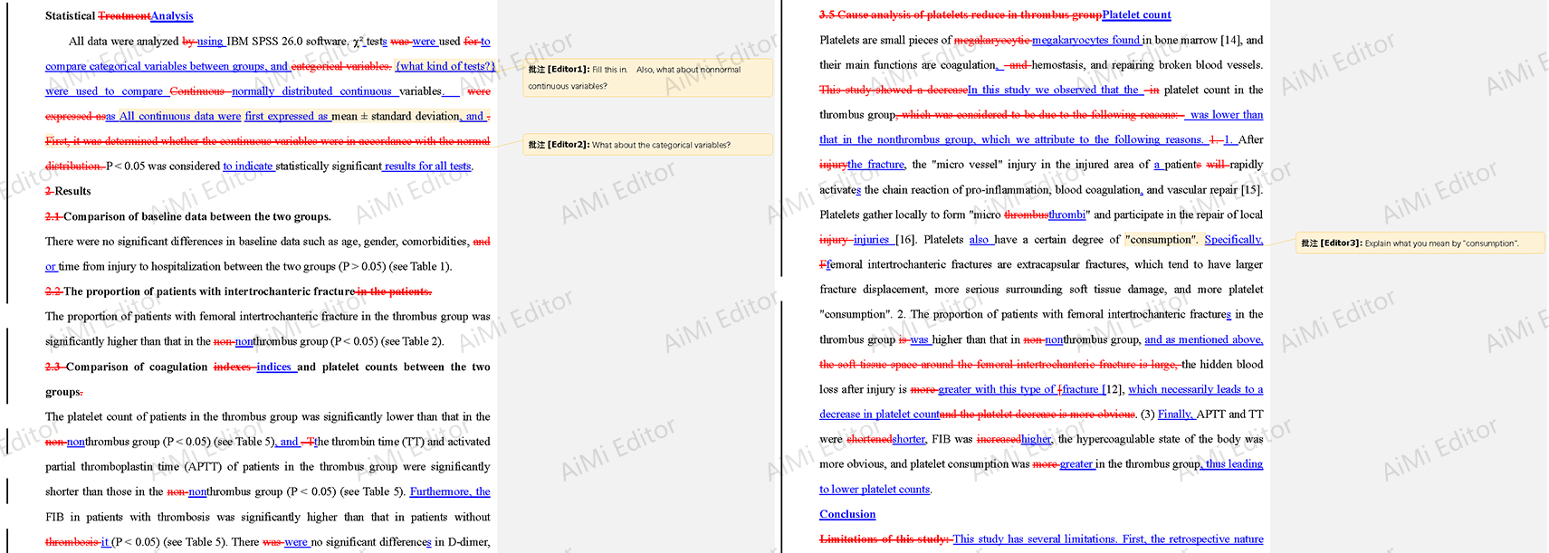Click the inserted words 'megakaryocytes found'

pos(1086,40)
